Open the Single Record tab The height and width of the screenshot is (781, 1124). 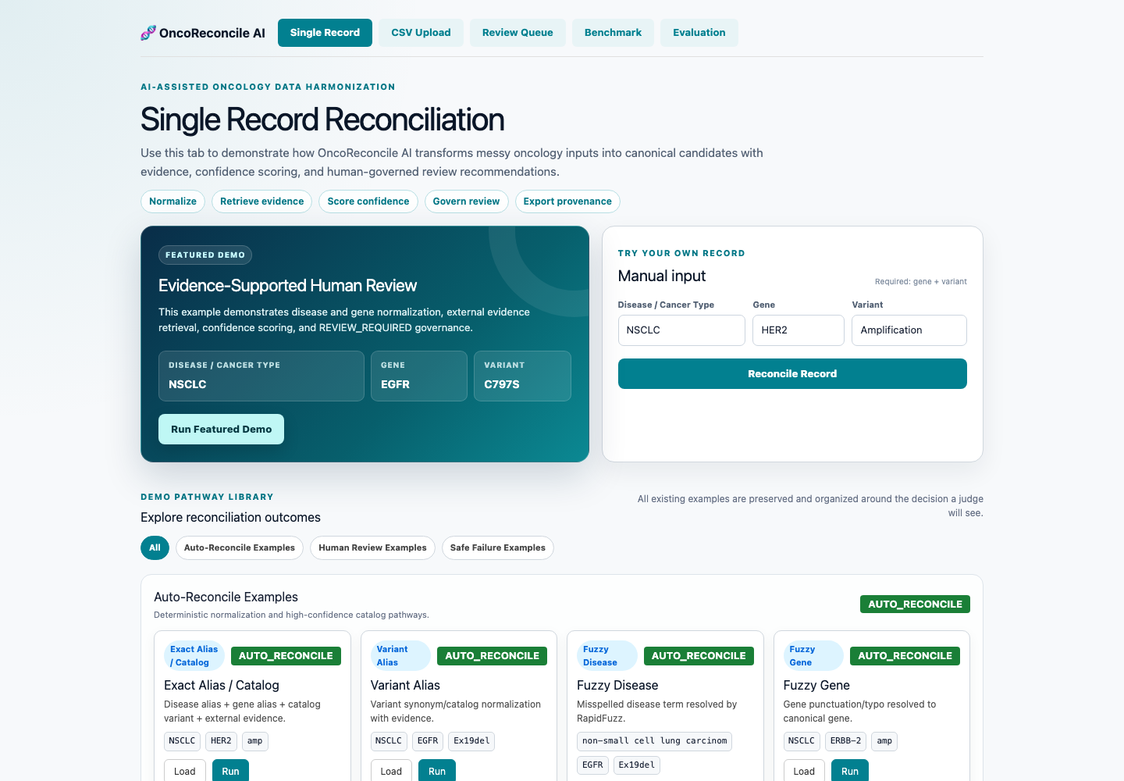(325, 33)
